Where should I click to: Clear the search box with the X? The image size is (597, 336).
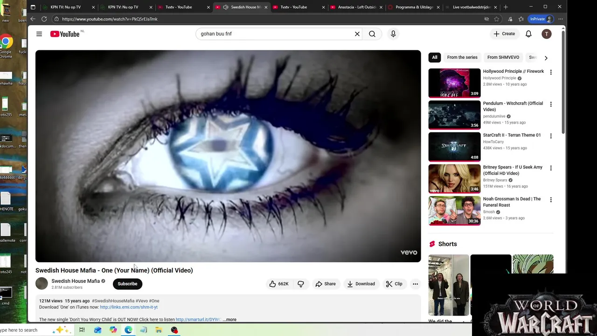(357, 34)
